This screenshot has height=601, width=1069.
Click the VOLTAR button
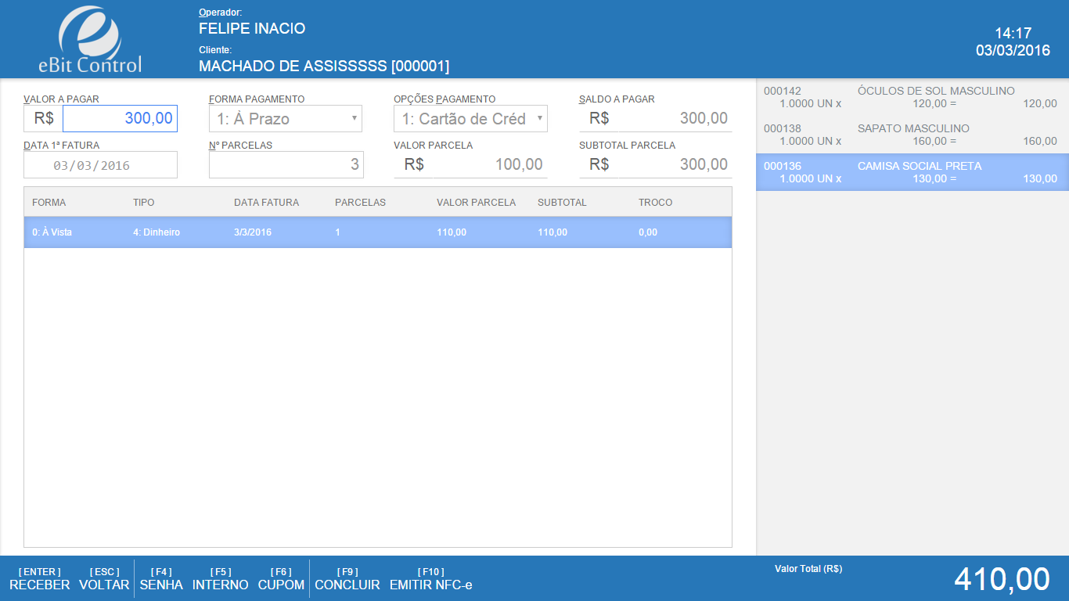coord(104,579)
